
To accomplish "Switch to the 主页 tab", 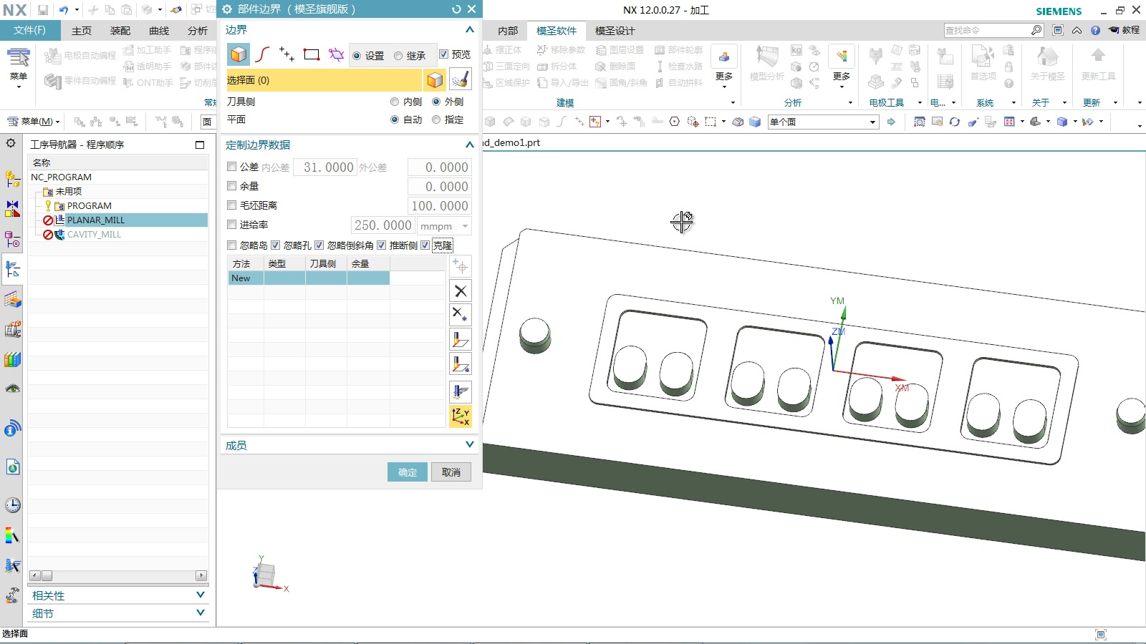I will pyautogui.click(x=82, y=31).
